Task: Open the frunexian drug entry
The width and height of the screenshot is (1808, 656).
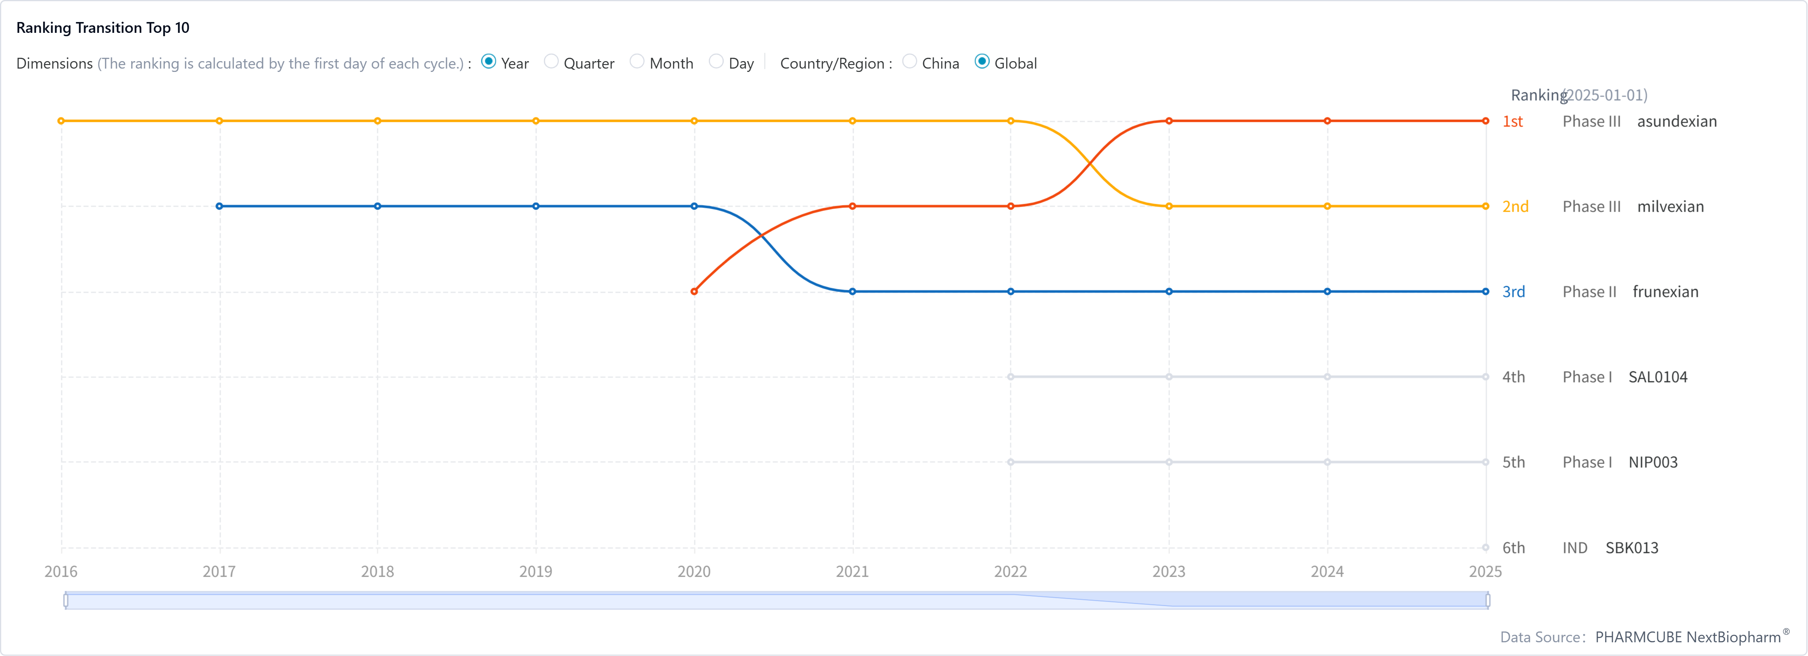Action: [1665, 291]
